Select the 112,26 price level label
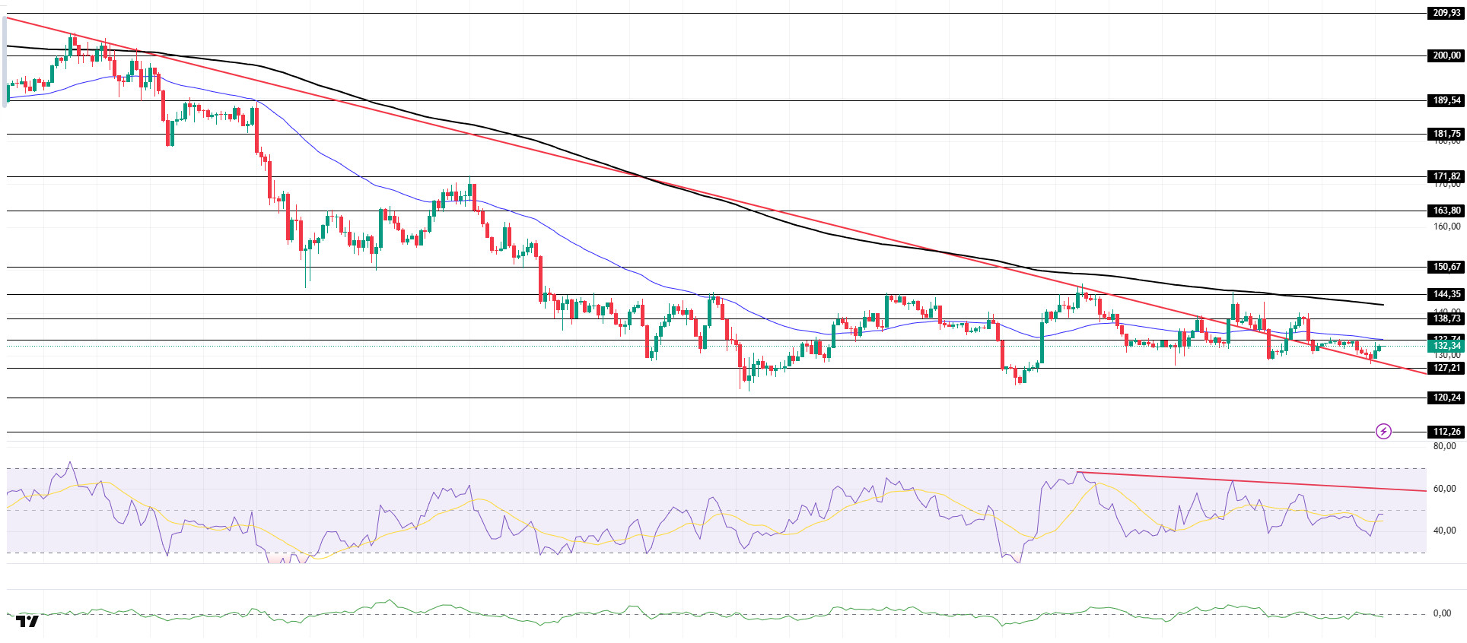The height and width of the screenshot is (643, 1467). [x=1446, y=432]
